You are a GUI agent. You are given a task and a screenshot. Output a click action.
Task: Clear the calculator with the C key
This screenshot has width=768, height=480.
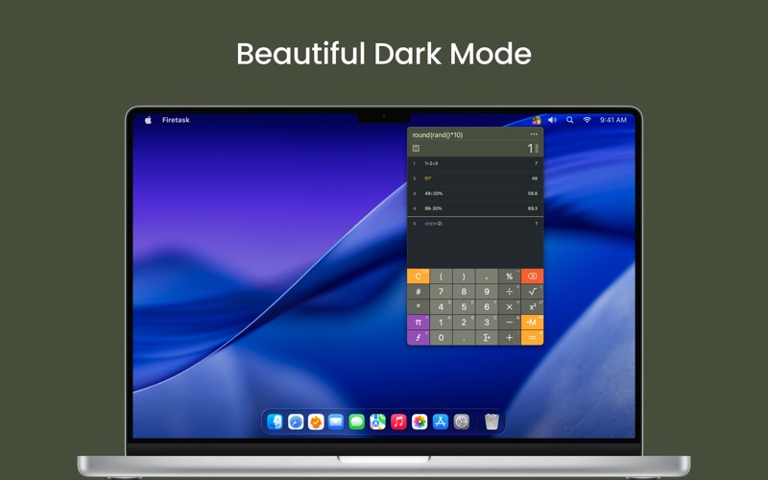419,276
